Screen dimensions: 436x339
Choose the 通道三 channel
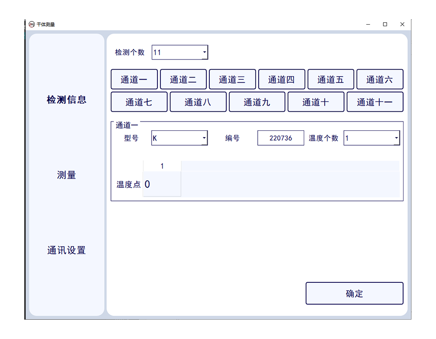tap(232, 79)
